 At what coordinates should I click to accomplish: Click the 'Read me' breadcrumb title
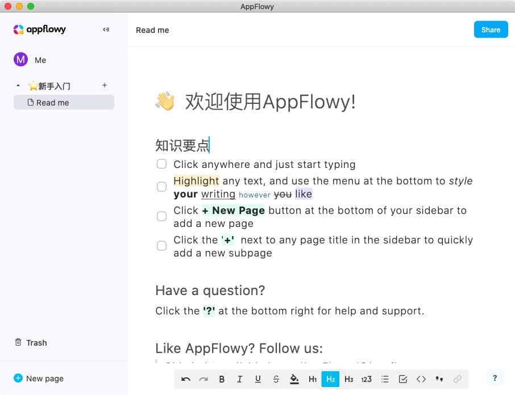point(152,30)
